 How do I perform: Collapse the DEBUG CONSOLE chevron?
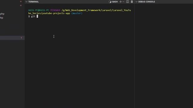click(x=136, y=2)
